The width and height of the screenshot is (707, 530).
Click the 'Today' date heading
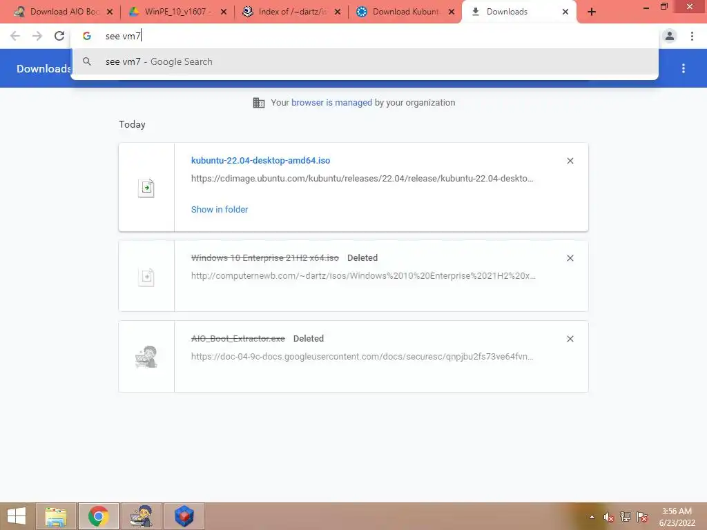click(x=132, y=124)
